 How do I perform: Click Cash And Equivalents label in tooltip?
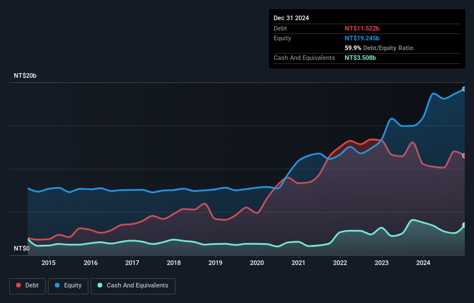click(304, 58)
